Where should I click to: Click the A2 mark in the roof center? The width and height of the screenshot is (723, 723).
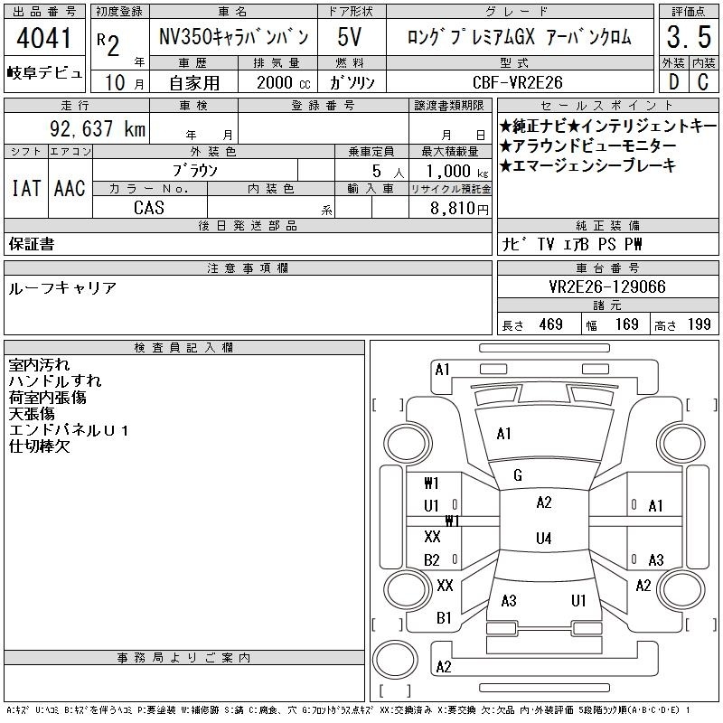pyautogui.click(x=543, y=502)
